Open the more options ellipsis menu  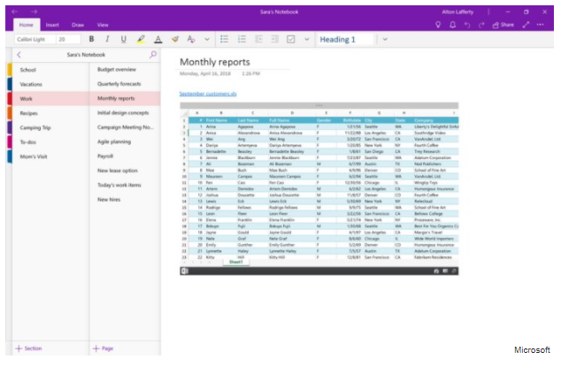[541, 25]
